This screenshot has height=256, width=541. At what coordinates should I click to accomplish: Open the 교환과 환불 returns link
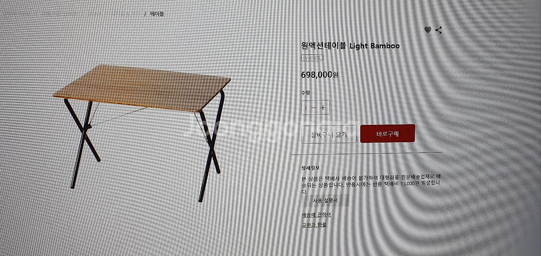(x=314, y=225)
